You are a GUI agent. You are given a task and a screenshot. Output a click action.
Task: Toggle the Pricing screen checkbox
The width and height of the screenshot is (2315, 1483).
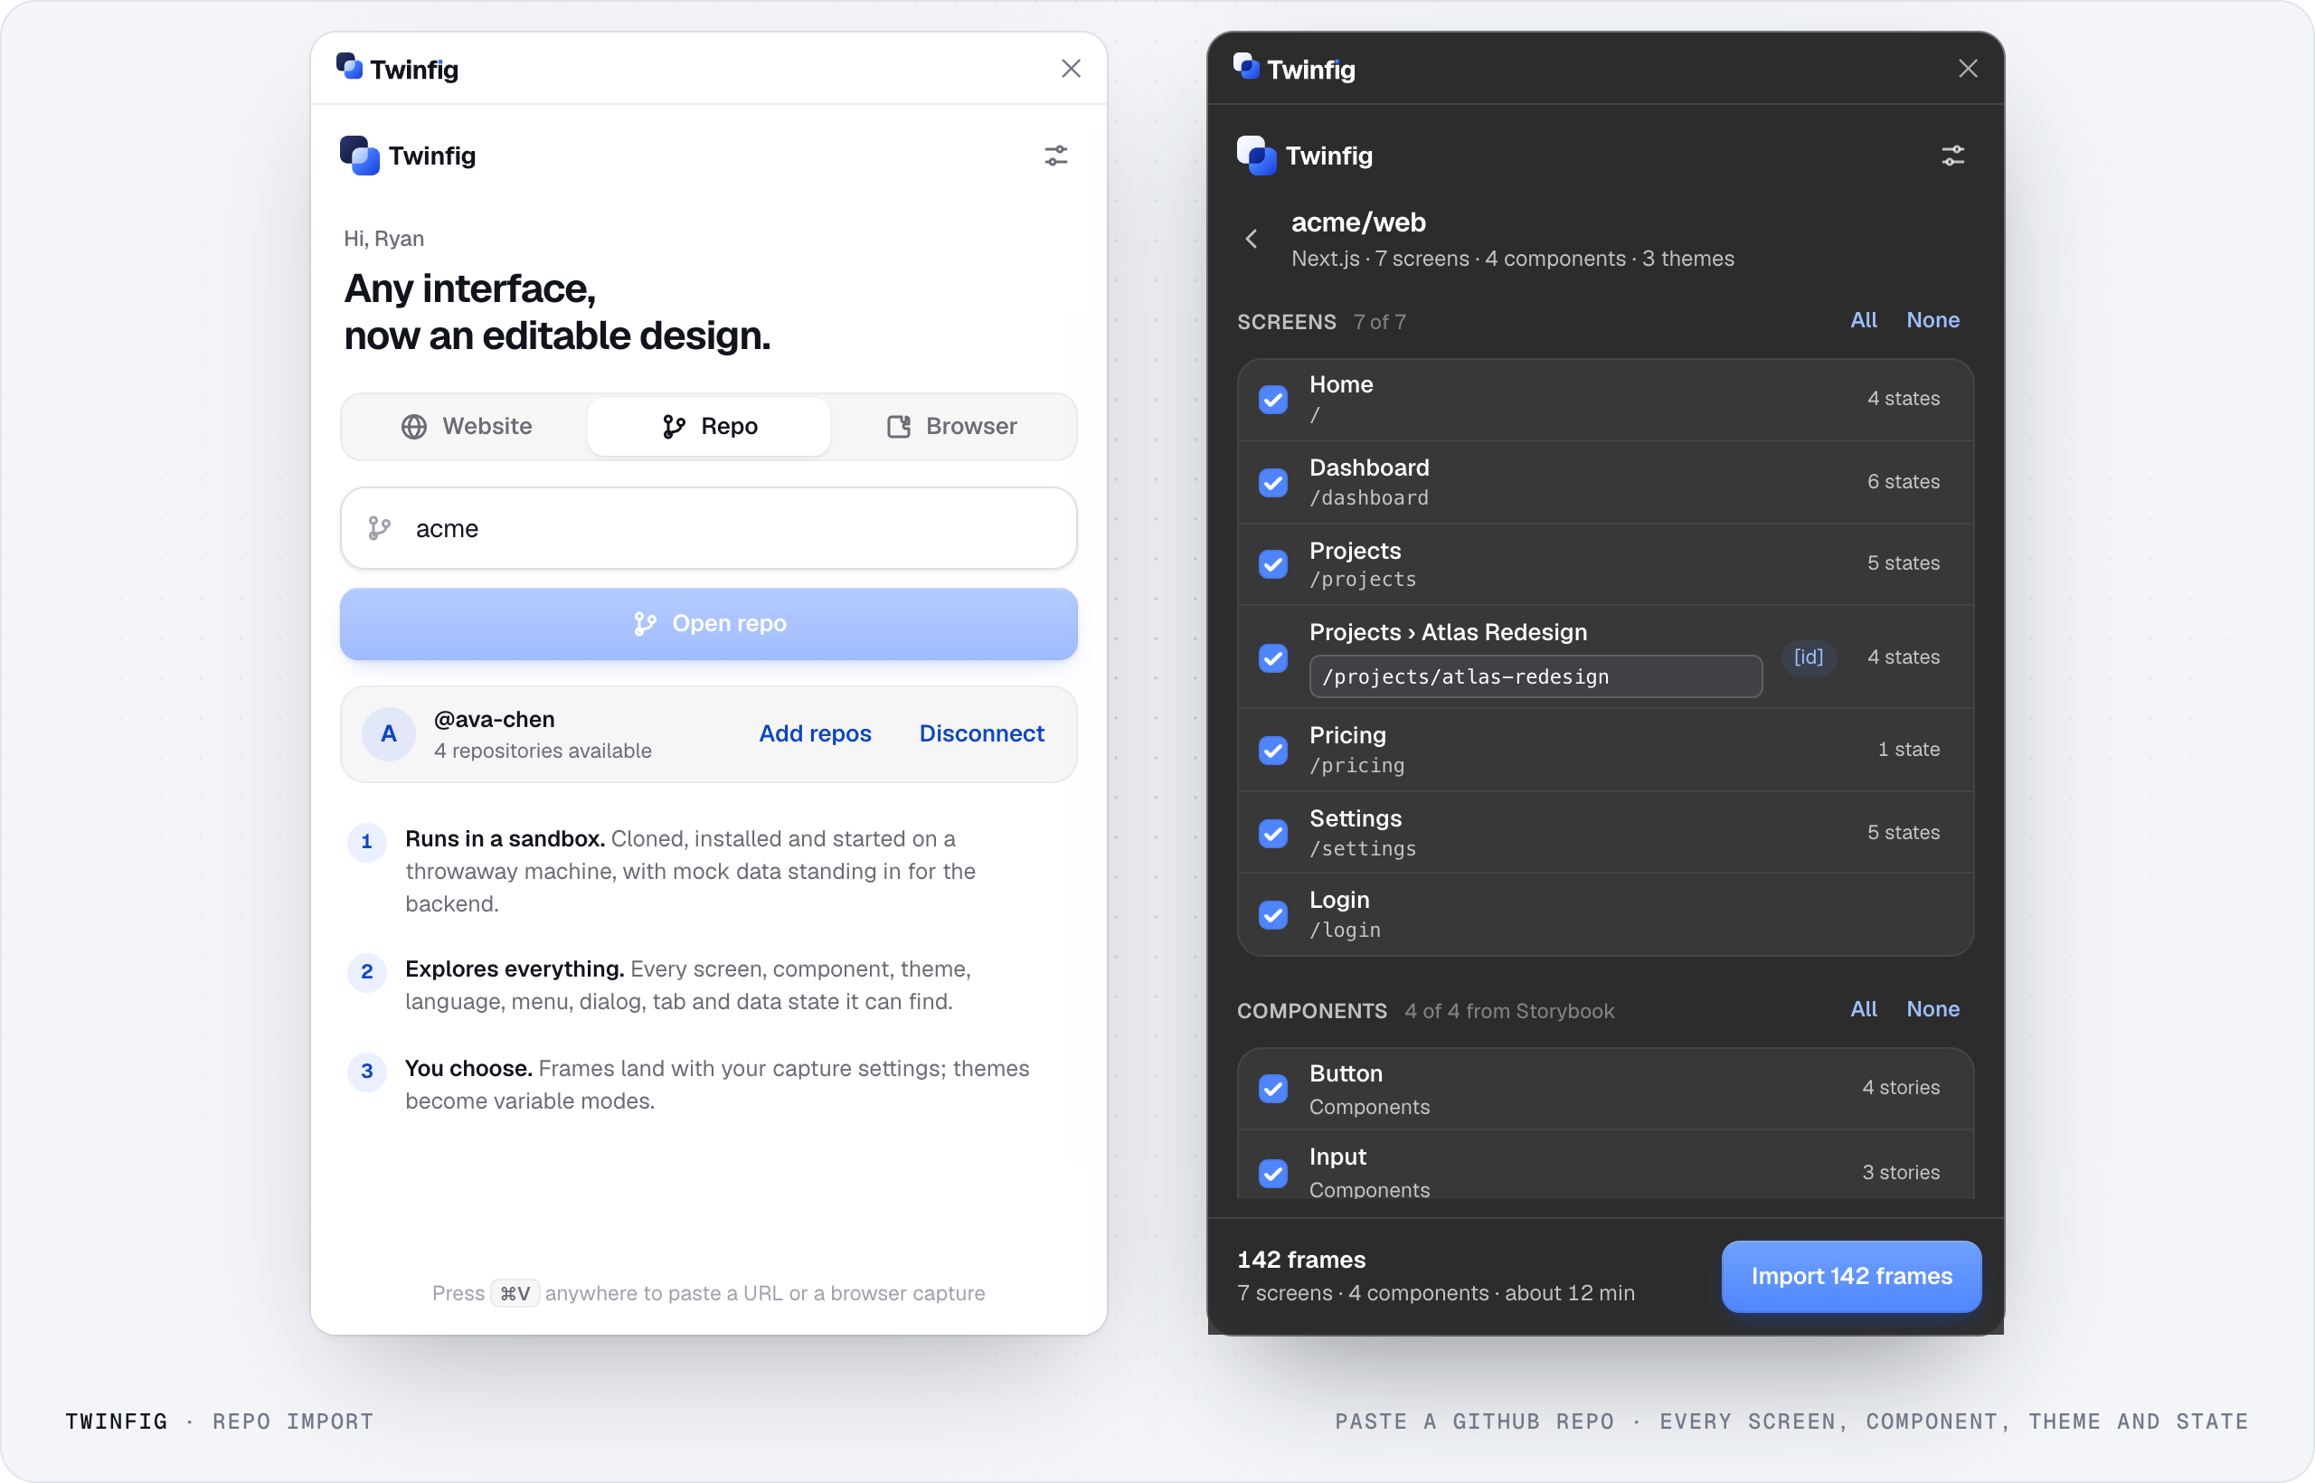(1273, 751)
